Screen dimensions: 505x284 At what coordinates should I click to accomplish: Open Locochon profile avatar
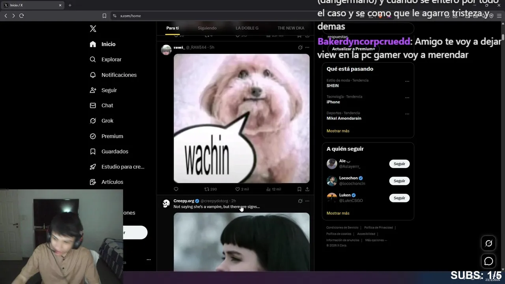(332, 181)
